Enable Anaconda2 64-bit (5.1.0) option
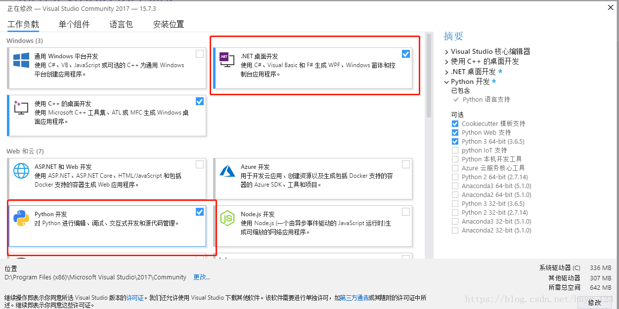This screenshot has height=309, width=619. 455,194
